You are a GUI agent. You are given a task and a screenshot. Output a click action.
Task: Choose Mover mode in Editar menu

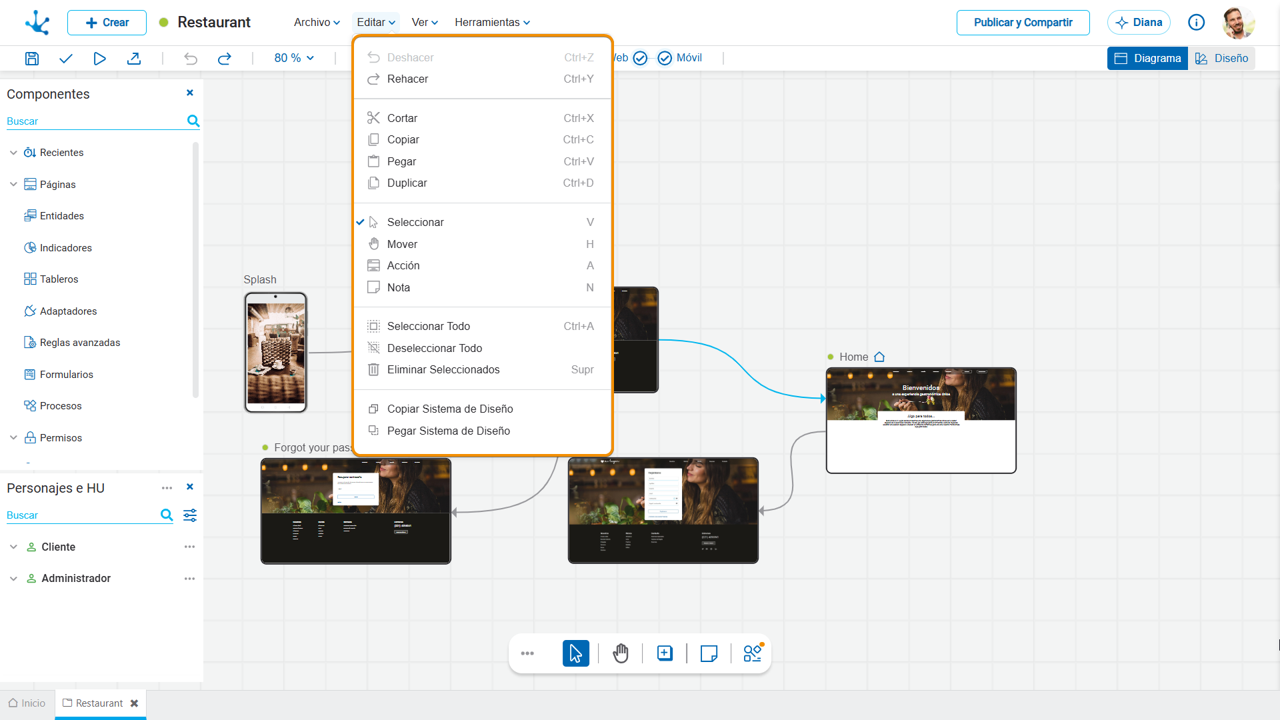[482, 244]
